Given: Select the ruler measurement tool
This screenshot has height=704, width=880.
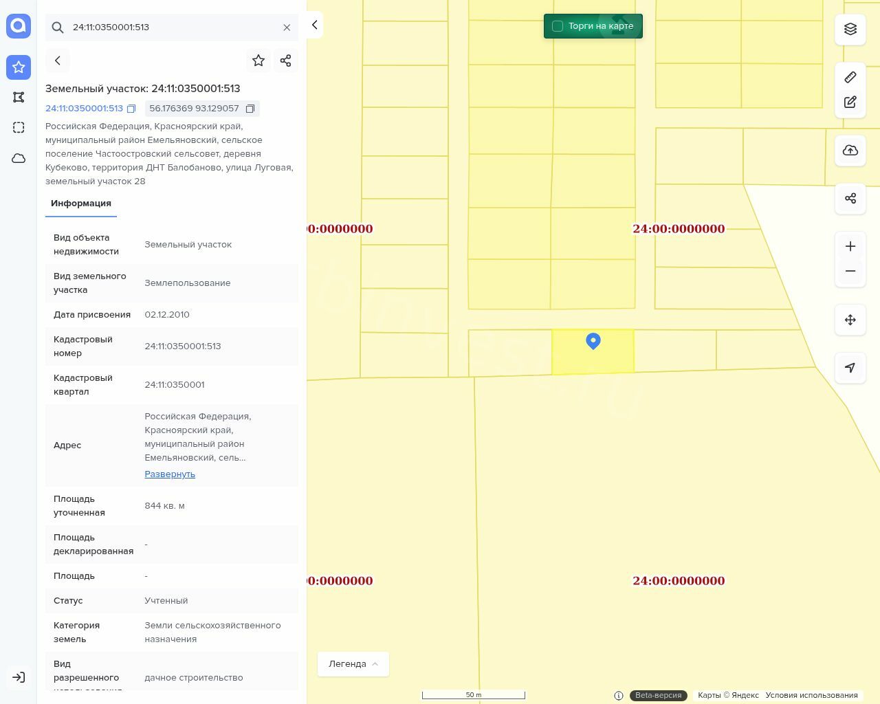Looking at the screenshot, I should (850, 77).
